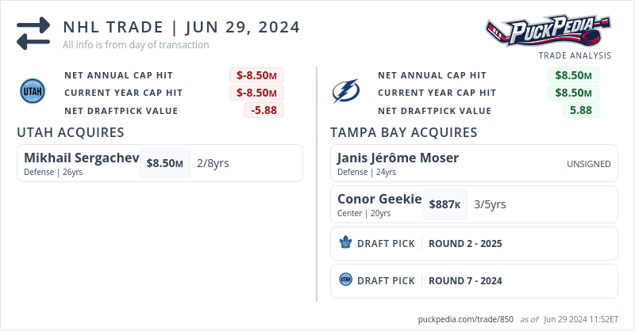
Task: Click Geekie's $887K cap hit badge
Action: [444, 204]
